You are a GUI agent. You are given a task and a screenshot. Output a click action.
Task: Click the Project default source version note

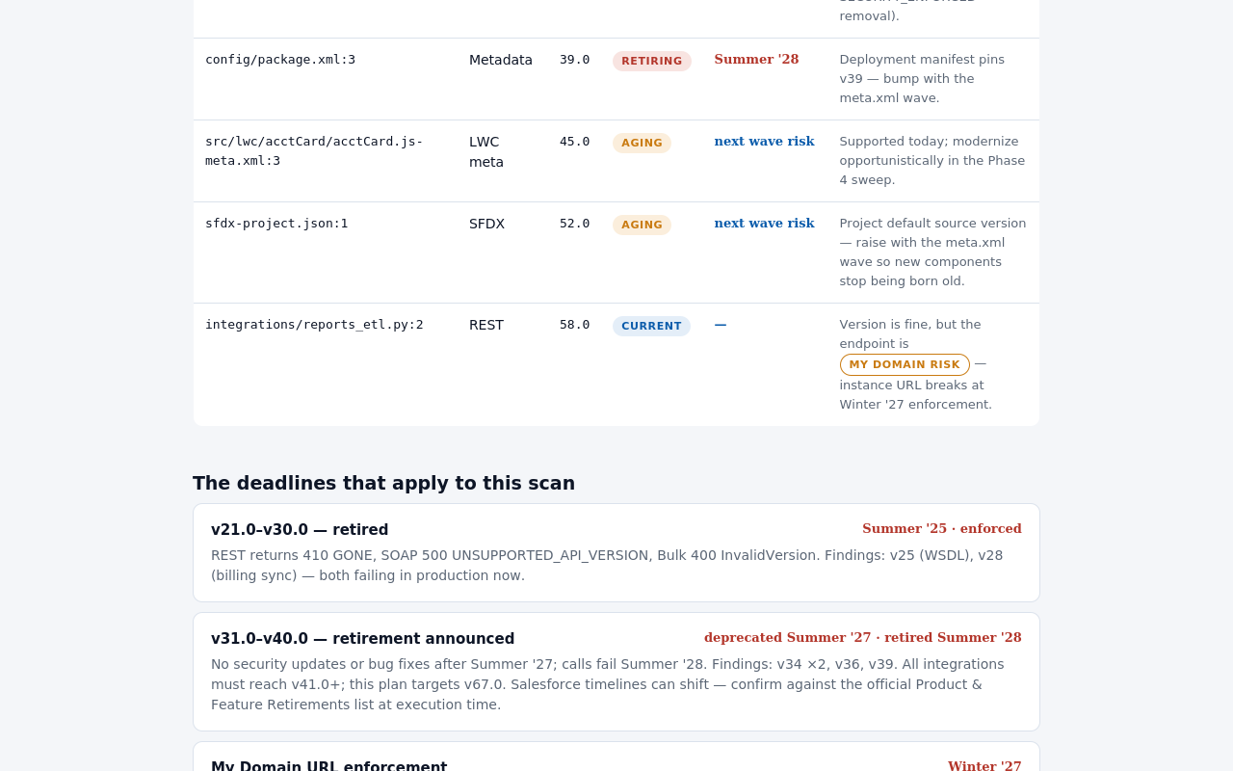point(932,253)
